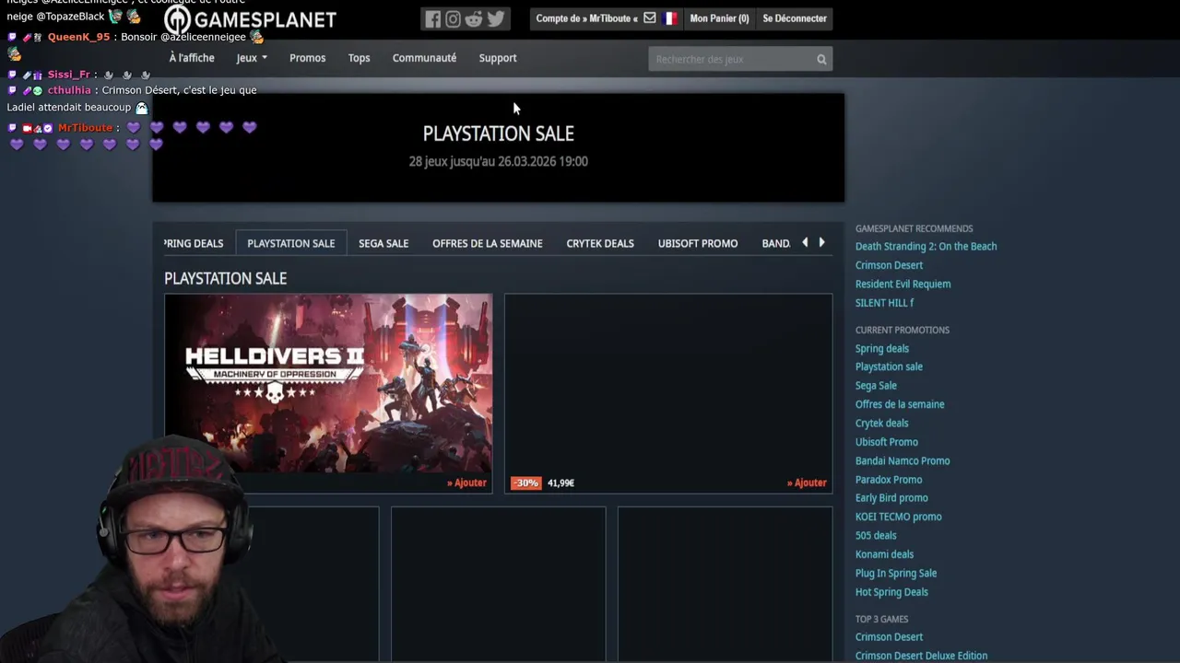Open Compte de MrTiboute account link
This screenshot has height=663, width=1180.
click(x=586, y=18)
